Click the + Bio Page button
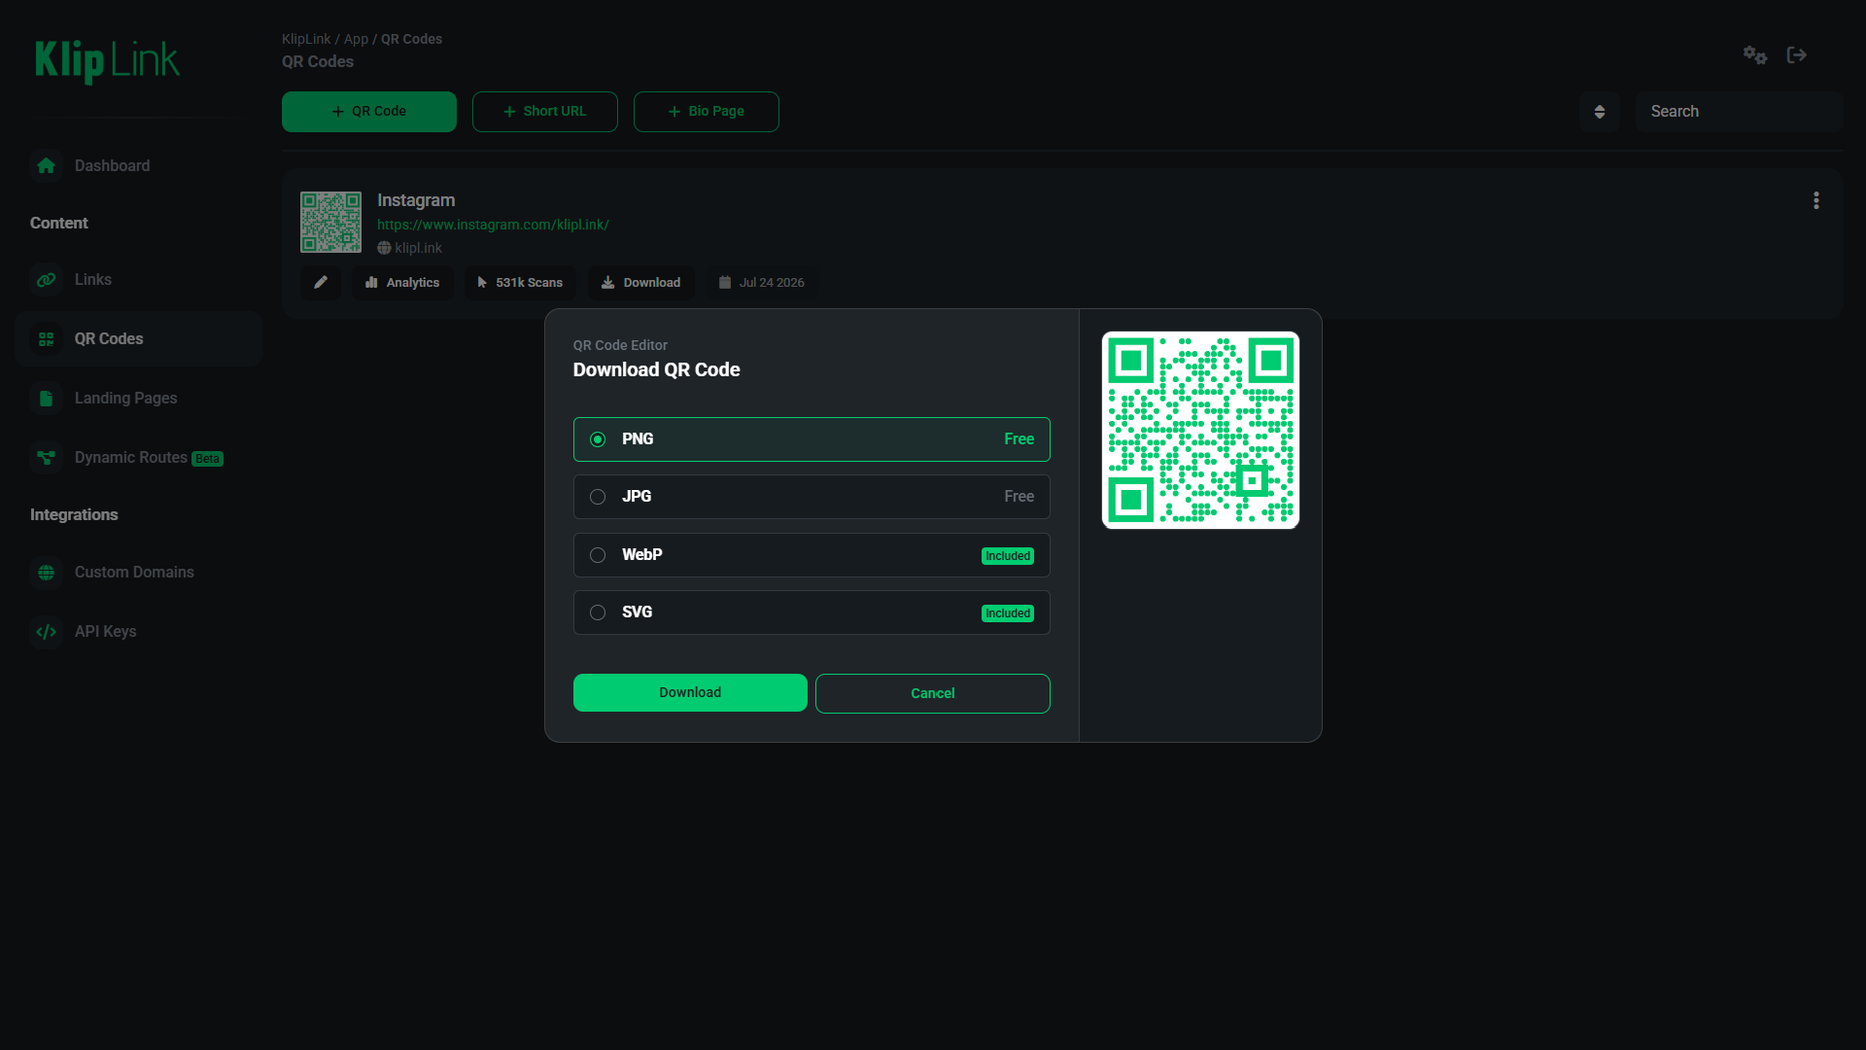This screenshot has width=1866, height=1050. tap(707, 112)
